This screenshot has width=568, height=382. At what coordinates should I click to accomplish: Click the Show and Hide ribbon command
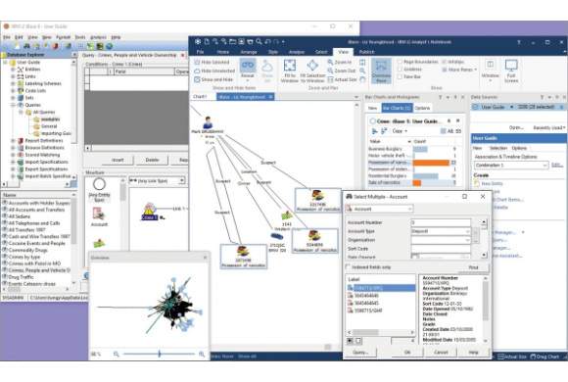point(213,79)
